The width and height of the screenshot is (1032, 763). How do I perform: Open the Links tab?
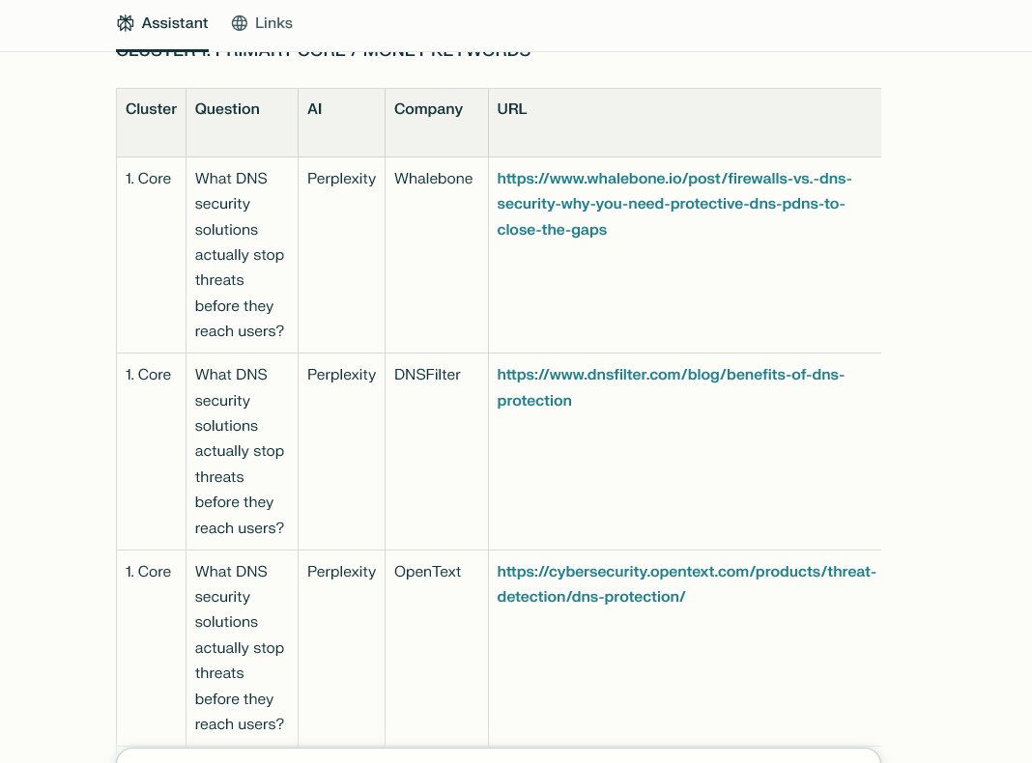(x=273, y=23)
